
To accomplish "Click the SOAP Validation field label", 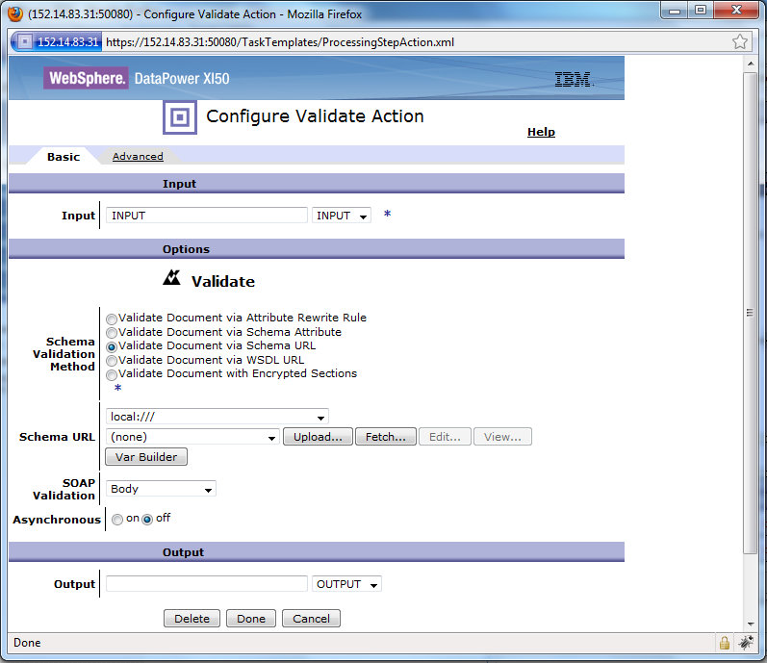I will [x=64, y=489].
